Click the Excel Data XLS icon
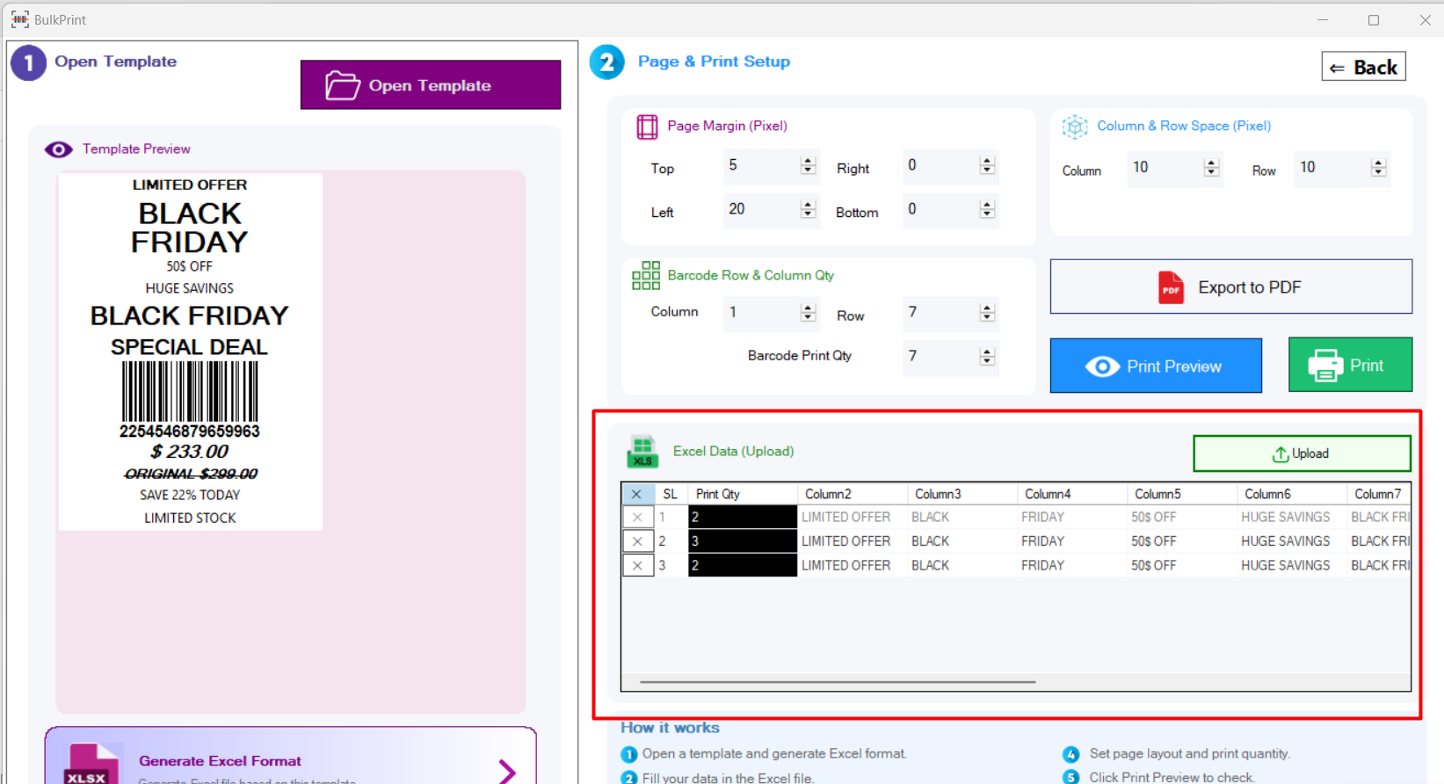 point(642,452)
